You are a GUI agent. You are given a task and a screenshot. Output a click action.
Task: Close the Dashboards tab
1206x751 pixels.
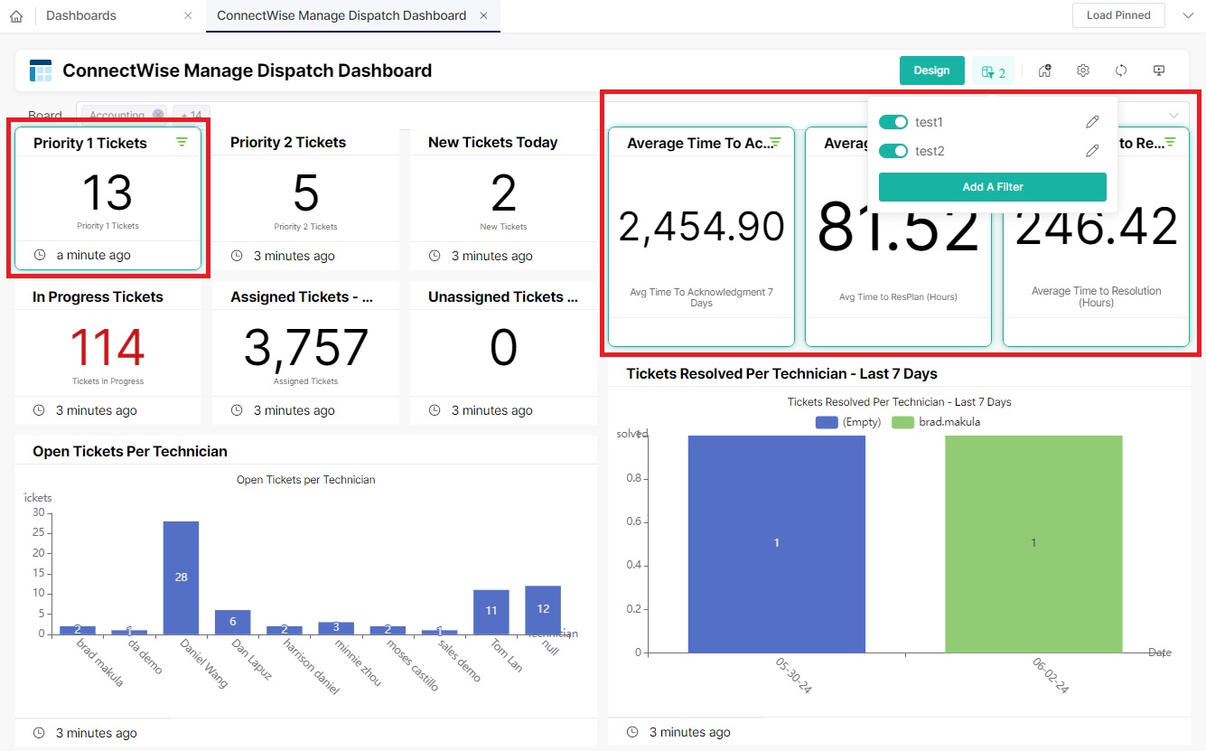pyautogui.click(x=188, y=16)
